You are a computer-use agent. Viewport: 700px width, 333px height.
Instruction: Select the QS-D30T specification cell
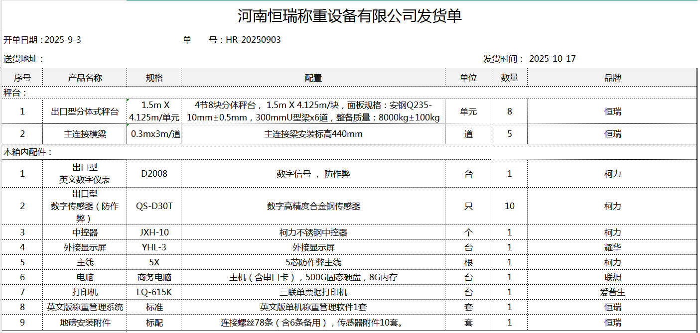(154, 206)
